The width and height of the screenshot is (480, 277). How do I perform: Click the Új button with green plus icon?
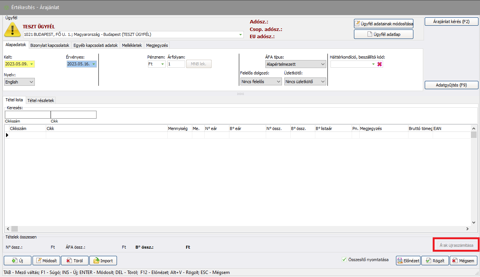17,261
